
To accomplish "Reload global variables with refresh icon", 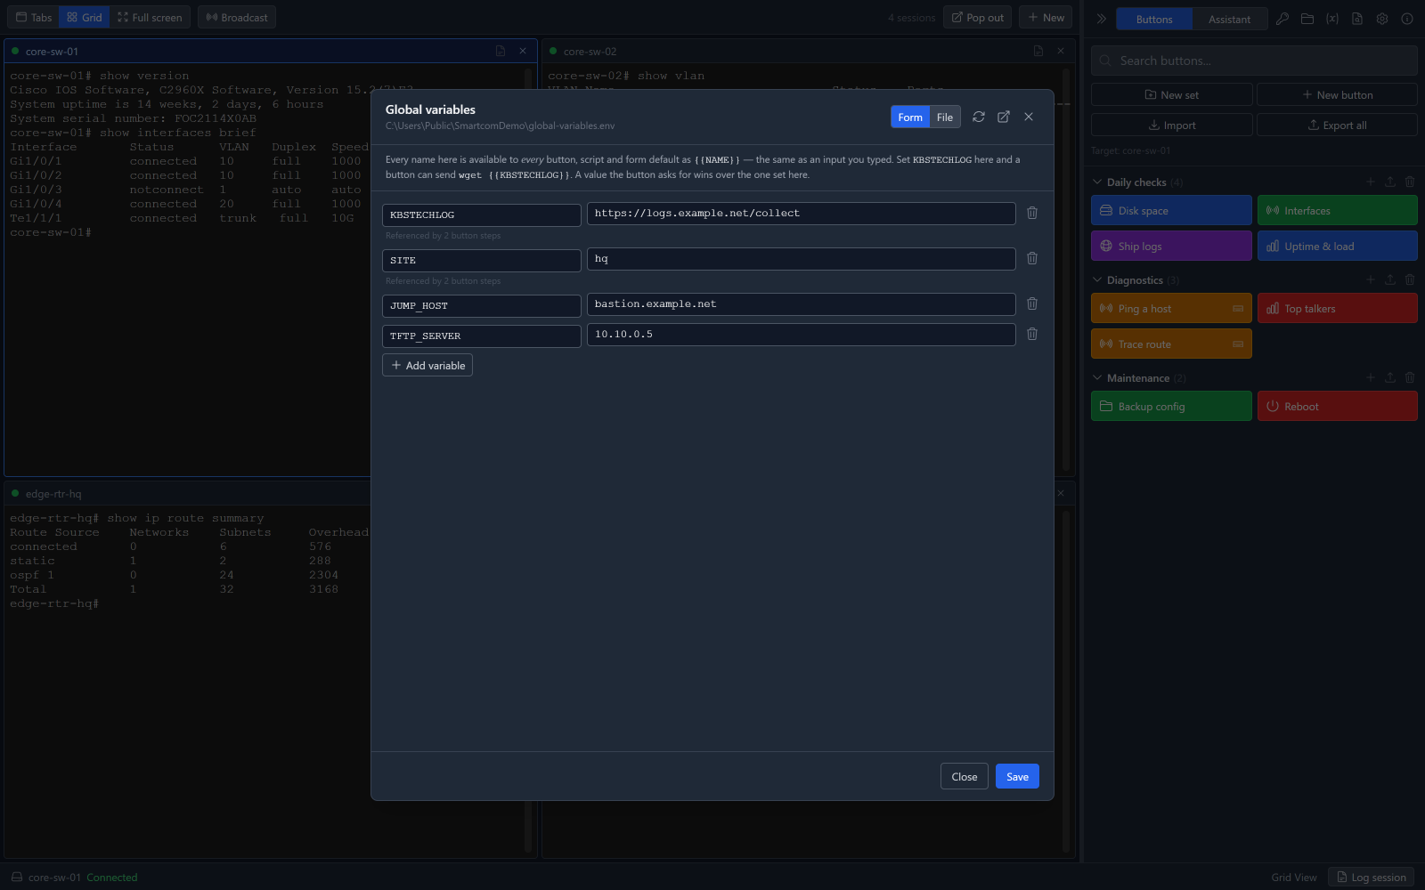I will tap(979, 117).
